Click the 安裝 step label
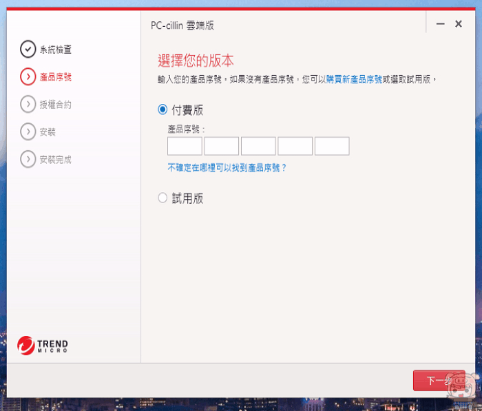This screenshot has height=411, width=482. click(48, 132)
